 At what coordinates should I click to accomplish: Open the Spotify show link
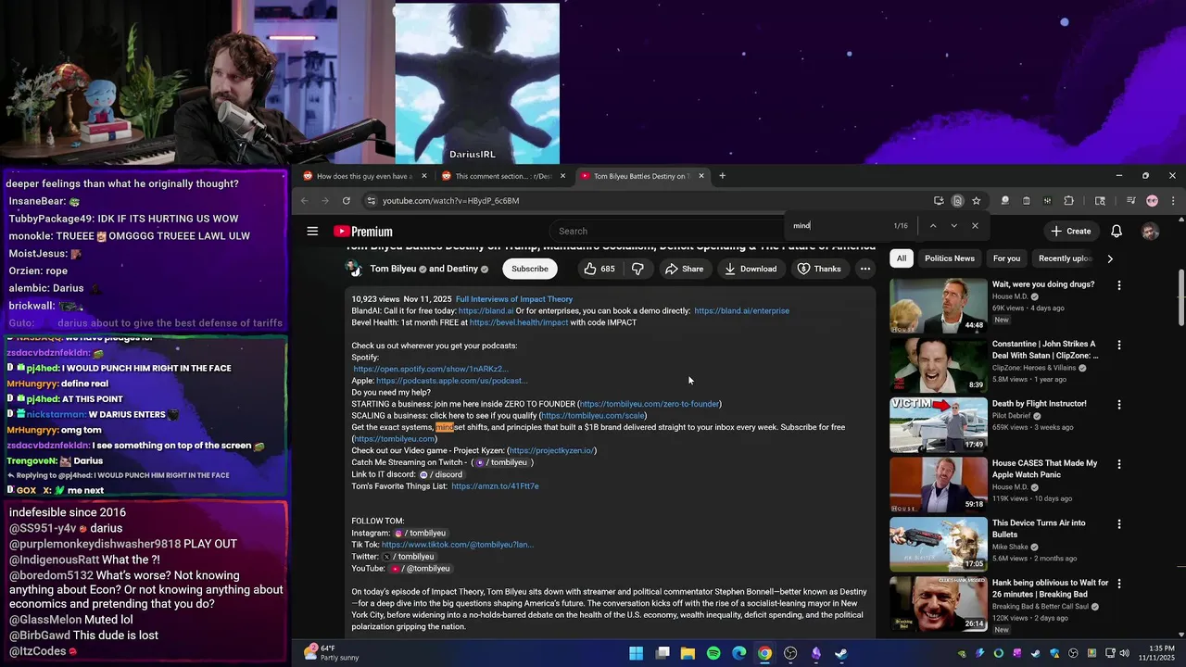click(431, 369)
